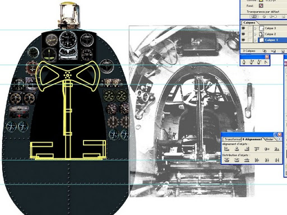Toggle the lock box for Calque 1
Image resolution: width=287 pixels, height=215 pixels.
(x=249, y=40)
